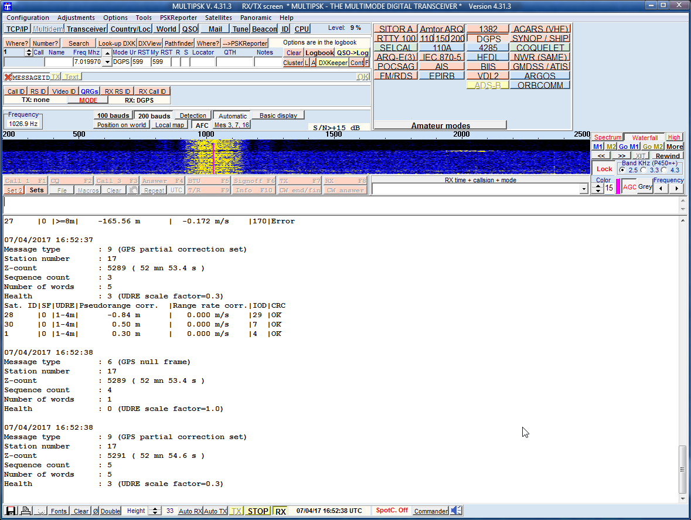691x520 pixels.
Task: Click scrollbar up arrow in decoded text
Action: (683, 220)
